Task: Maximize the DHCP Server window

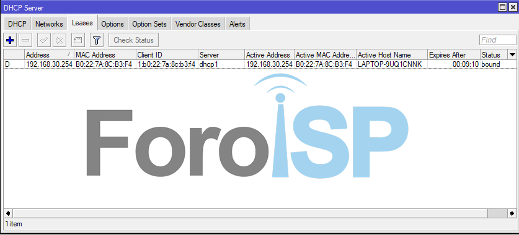Action: coord(502,7)
